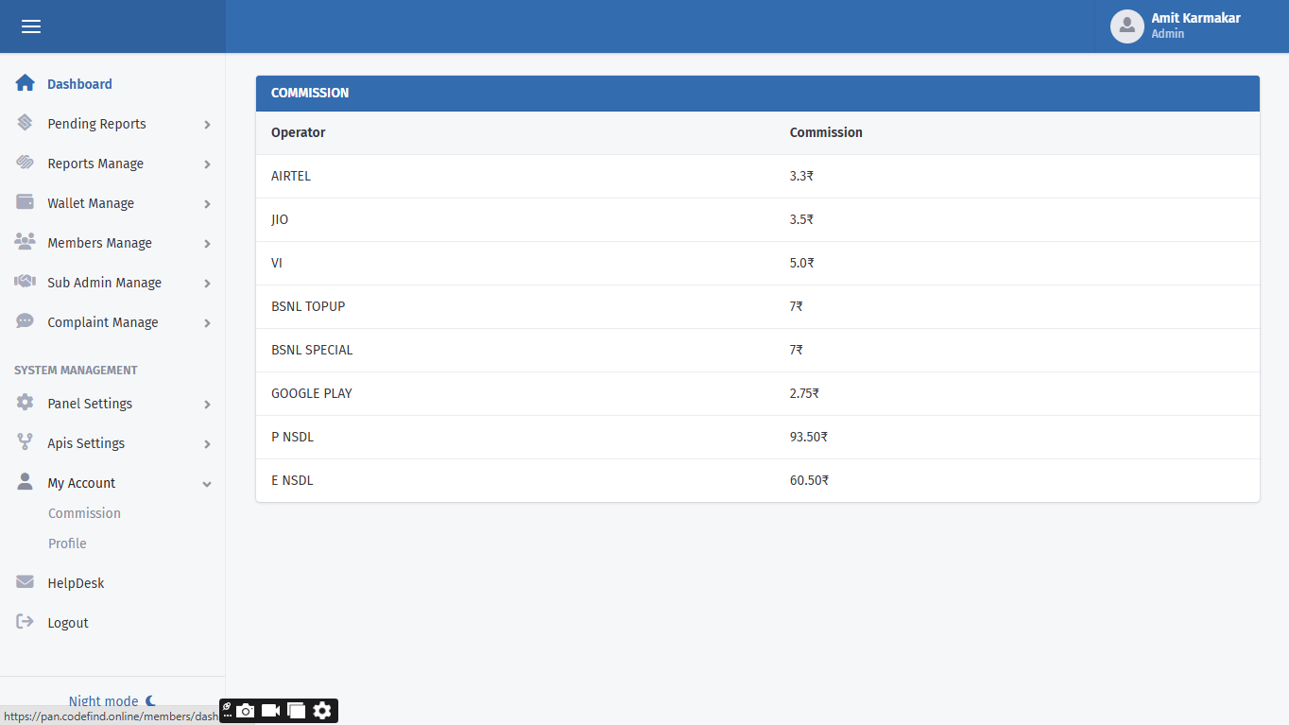1289x725 pixels.
Task: Select the BSNL SPECIAL cell
Action: pos(312,350)
